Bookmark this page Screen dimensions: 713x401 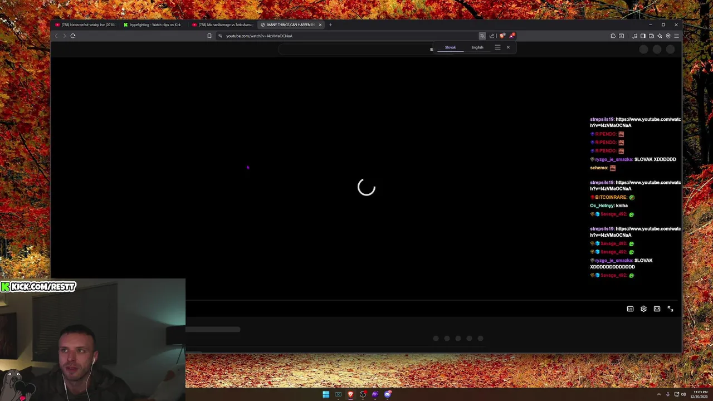(x=209, y=36)
